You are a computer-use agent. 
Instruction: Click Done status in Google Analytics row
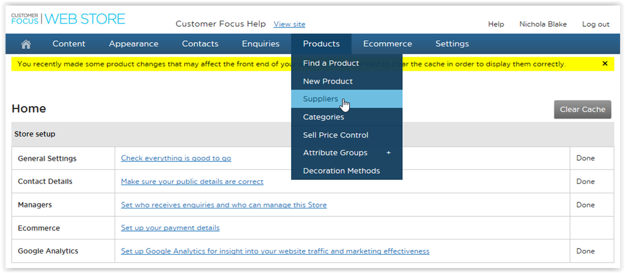pyautogui.click(x=585, y=251)
